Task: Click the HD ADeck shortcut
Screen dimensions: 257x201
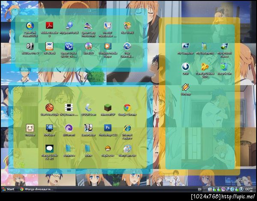Action: pyautogui.click(x=49, y=46)
